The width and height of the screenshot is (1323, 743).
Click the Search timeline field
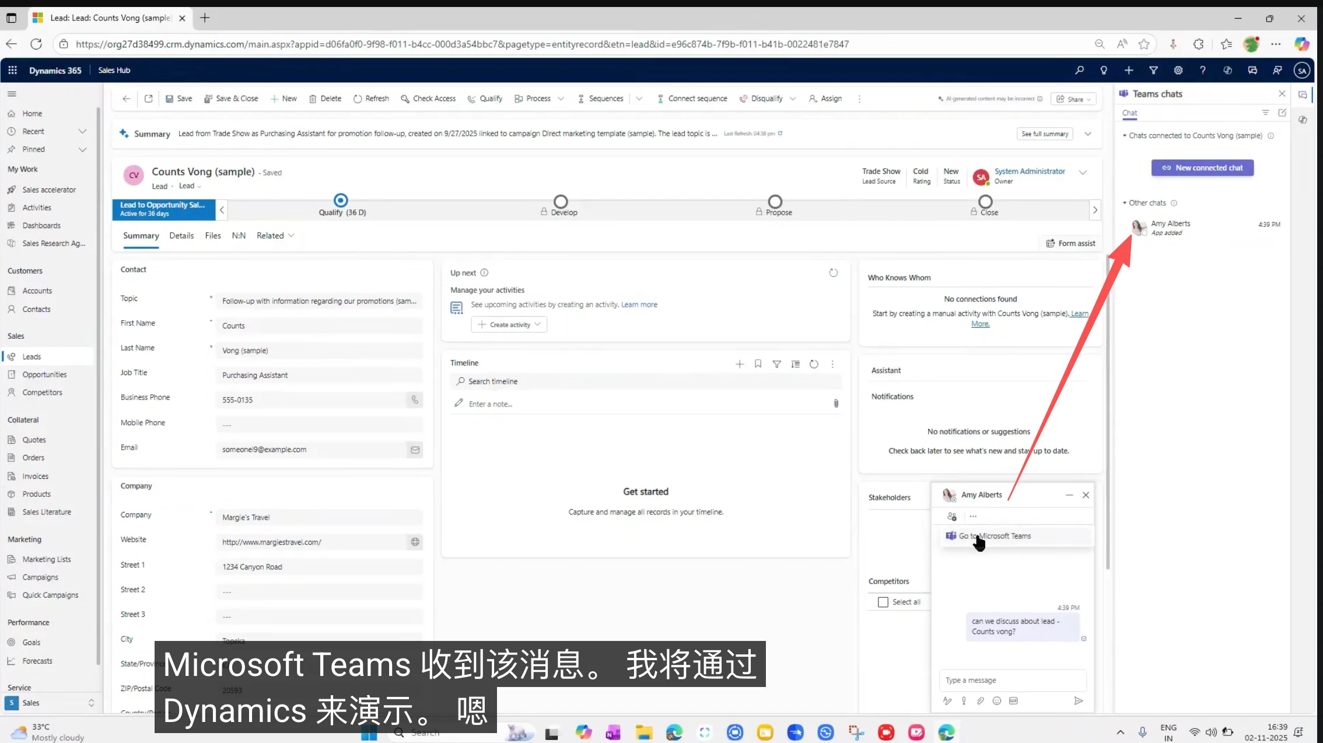coord(646,381)
